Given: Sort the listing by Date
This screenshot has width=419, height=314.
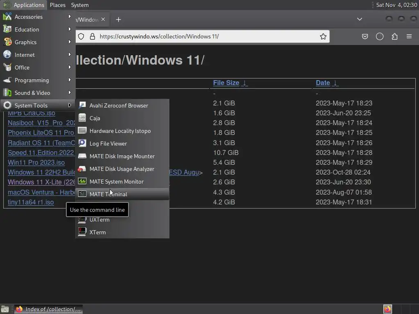Looking at the screenshot, I should [323, 83].
